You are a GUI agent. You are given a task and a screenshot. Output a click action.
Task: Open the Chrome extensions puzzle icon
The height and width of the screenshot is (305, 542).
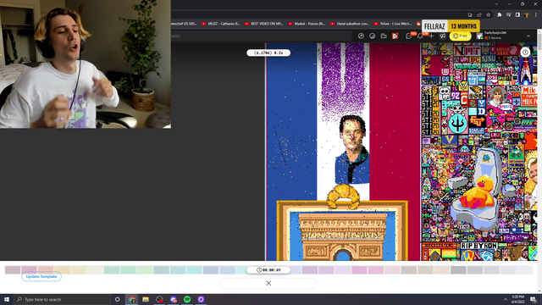tap(499, 15)
